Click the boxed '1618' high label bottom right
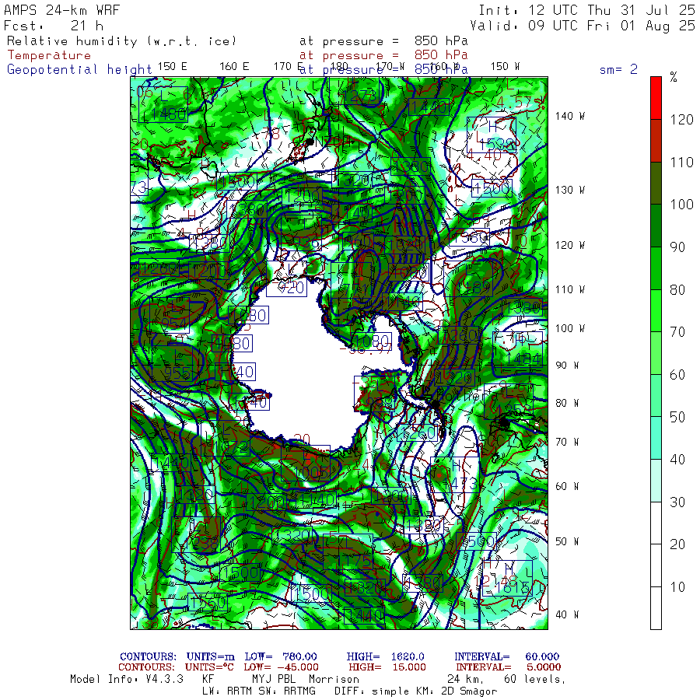Screen dimensions: 700x700 click(508, 578)
